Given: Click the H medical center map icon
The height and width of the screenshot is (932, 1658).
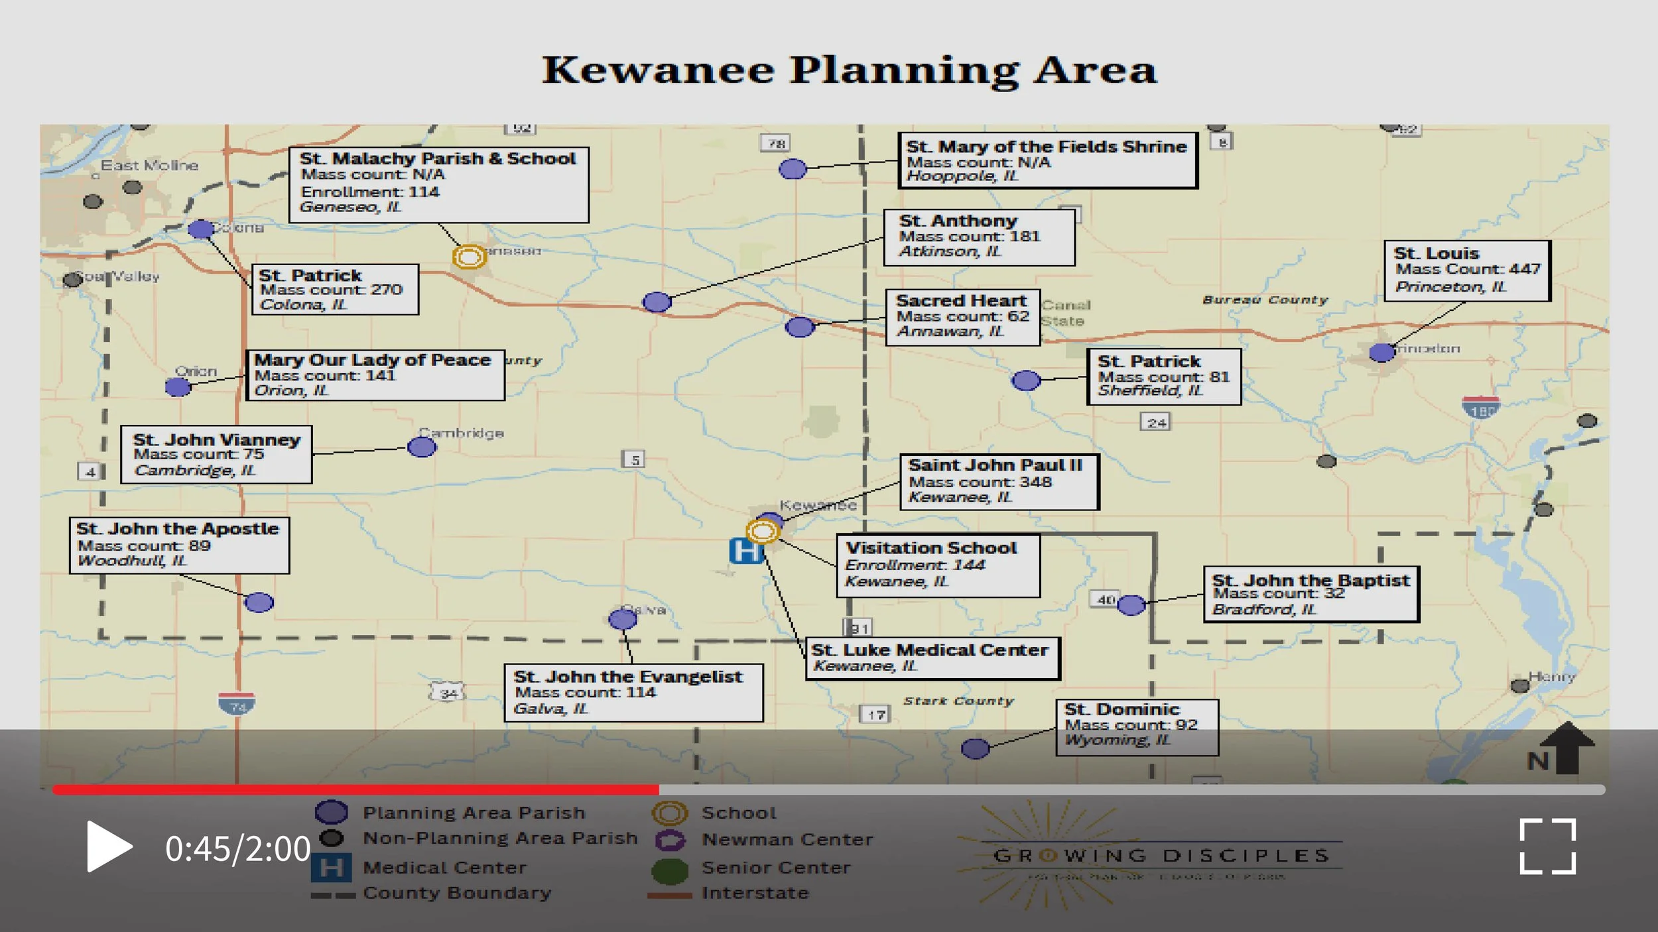Looking at the screenshot, I should [x=745, y=552].
